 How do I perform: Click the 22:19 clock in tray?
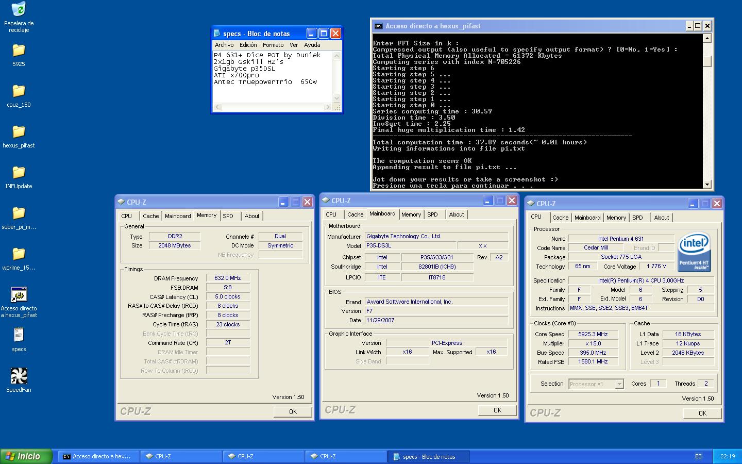pos(728,456)
